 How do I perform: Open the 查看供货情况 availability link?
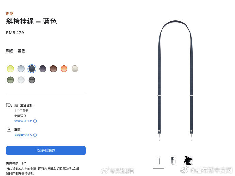tap(23, 135)
